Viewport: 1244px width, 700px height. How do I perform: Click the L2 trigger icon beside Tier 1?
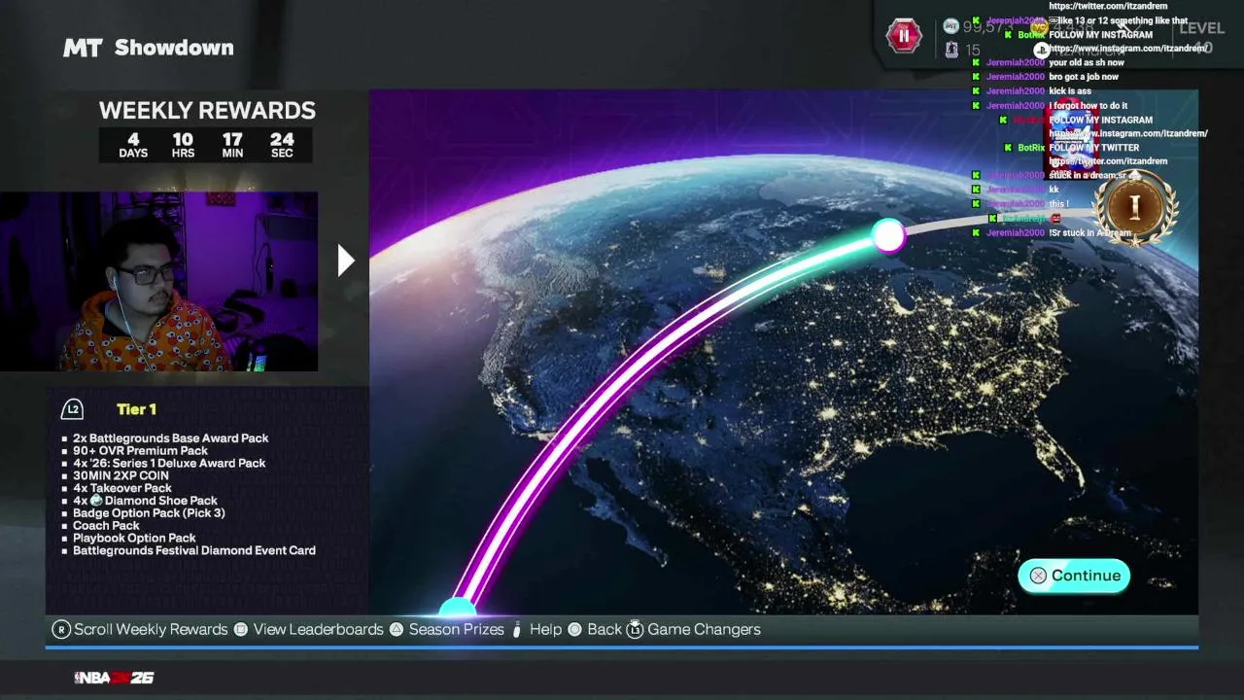tap(72, 409)
